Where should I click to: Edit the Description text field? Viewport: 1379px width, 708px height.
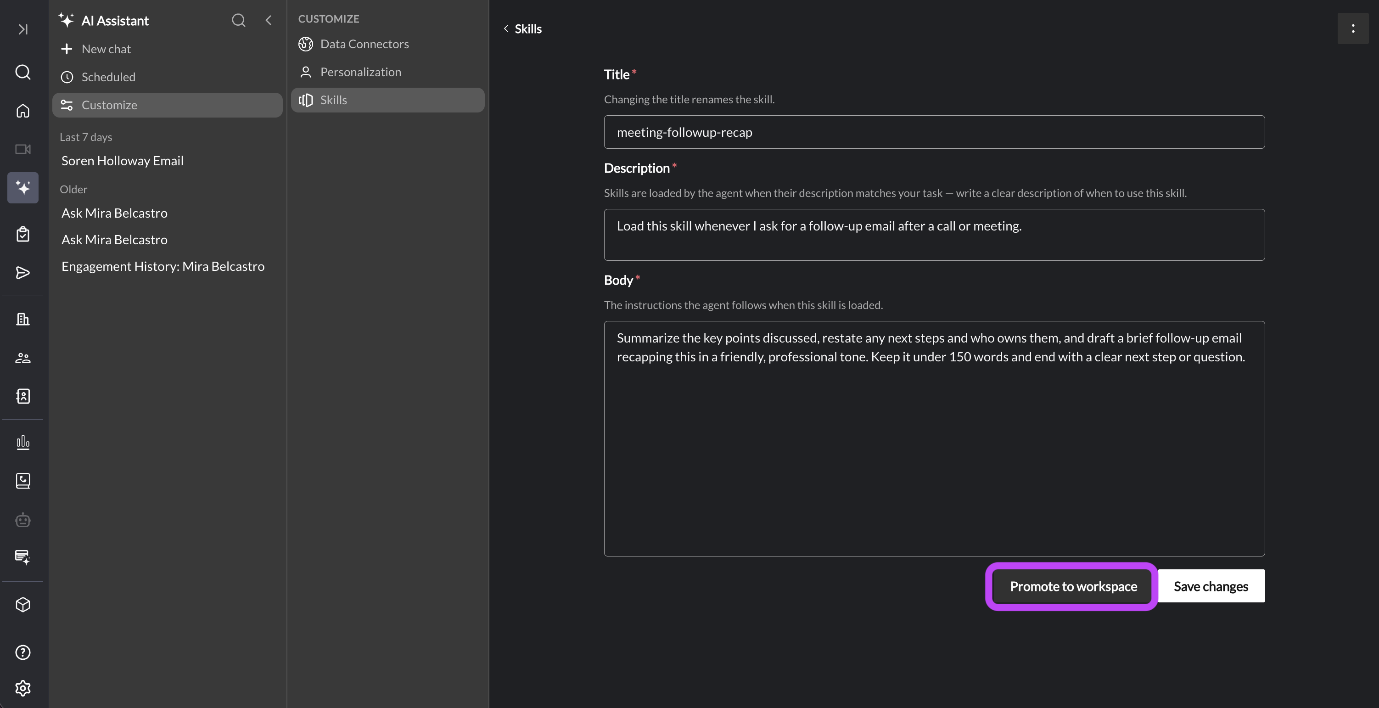coord(934,235)
